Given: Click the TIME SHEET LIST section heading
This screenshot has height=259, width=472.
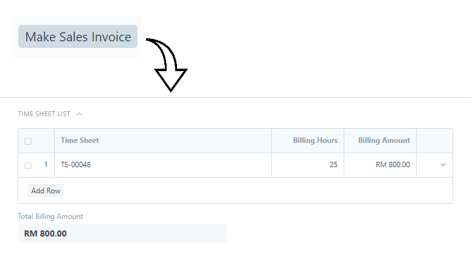Looking at the screenshot, I should (44, 114).
